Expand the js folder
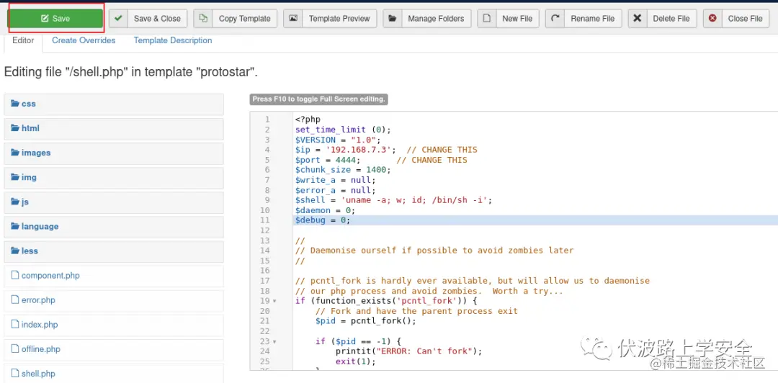The image size is (778, 383). [x=114, y=202]
